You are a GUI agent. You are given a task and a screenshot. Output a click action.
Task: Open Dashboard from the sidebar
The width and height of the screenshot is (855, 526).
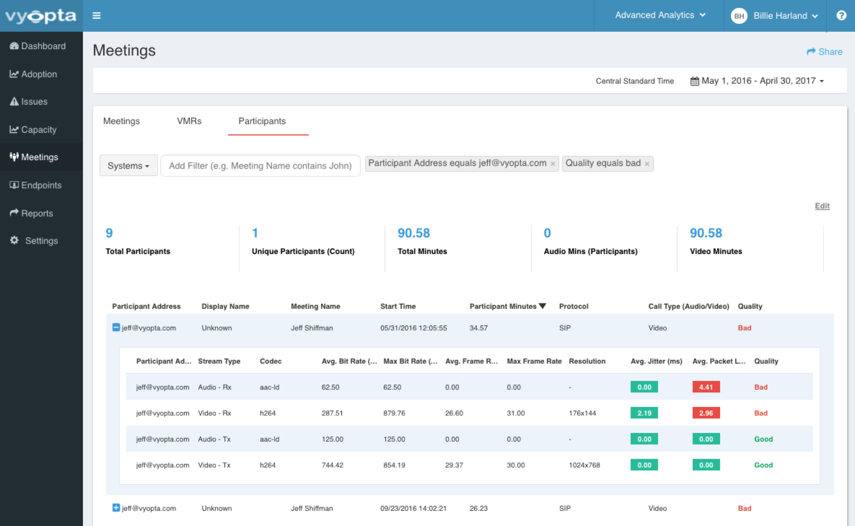(41, 46)
